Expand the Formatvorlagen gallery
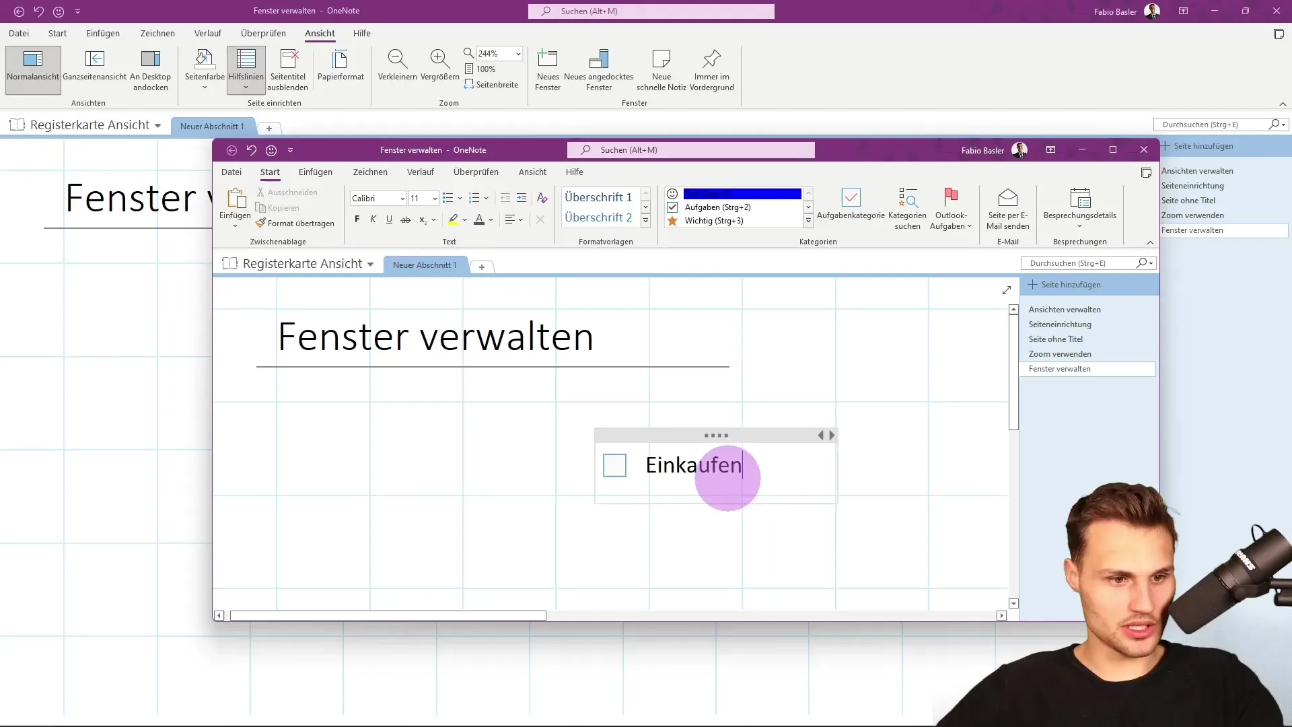Viewport: 1292px width, 727px height. [646, 221]
